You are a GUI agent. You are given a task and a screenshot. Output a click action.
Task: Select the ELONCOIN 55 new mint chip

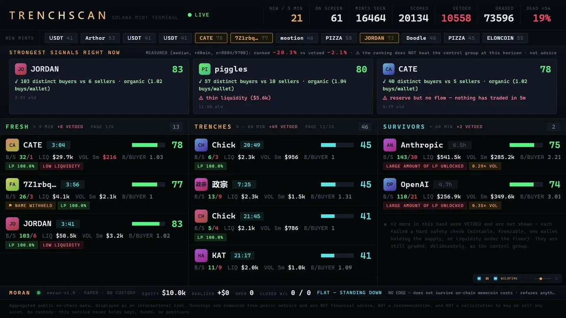tap(505, 38)
